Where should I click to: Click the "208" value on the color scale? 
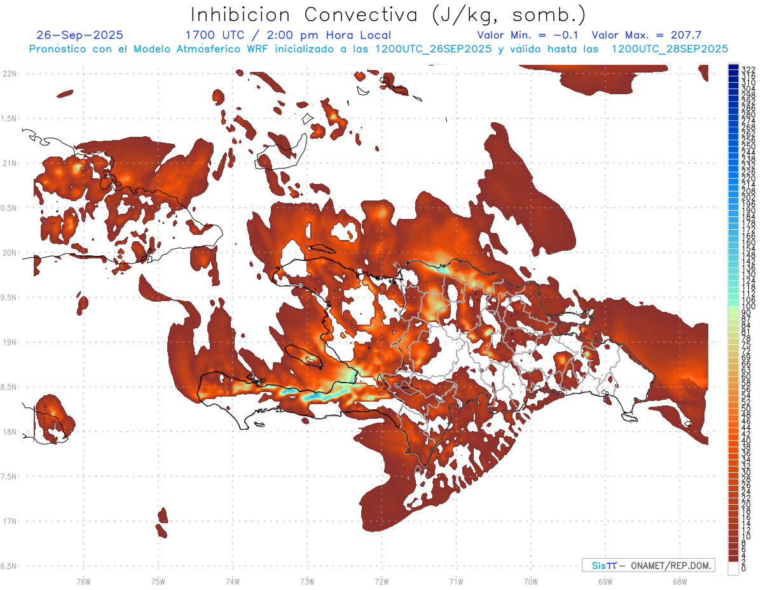[748, 191]
